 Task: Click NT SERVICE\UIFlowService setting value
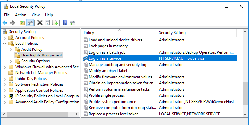coord(182,58)
